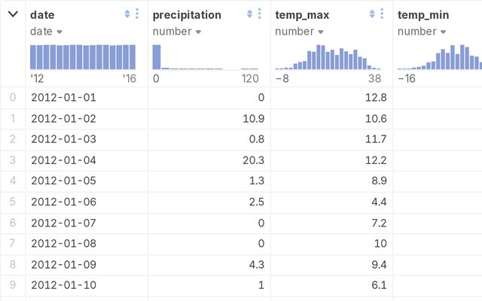482x301 pixels.
Task: Click the tallest precipitation histogram bar
Action: click(157, 57)
